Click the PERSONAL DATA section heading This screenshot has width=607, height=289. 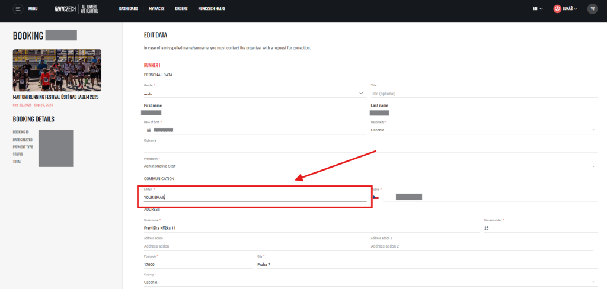click(158, 75)
